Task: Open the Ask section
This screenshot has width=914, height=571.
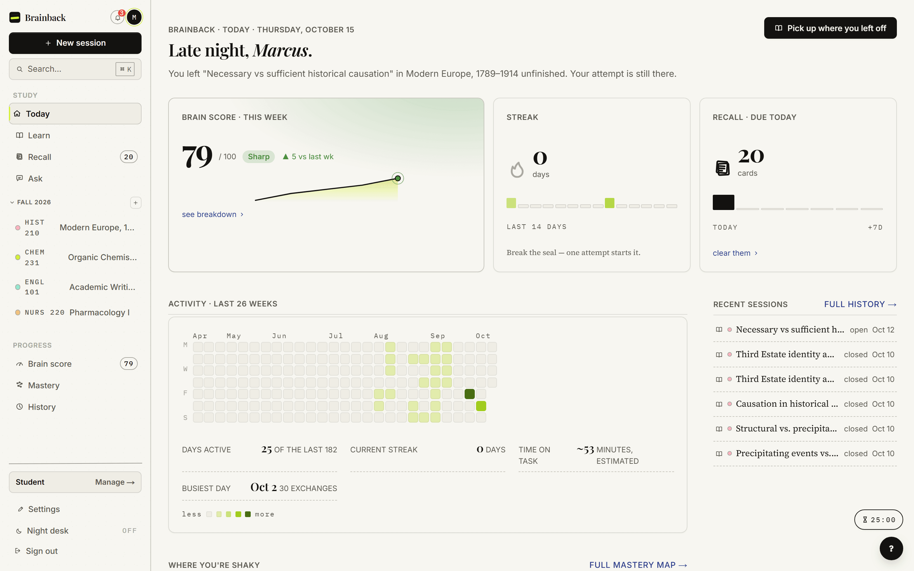Action: point(75,178)
